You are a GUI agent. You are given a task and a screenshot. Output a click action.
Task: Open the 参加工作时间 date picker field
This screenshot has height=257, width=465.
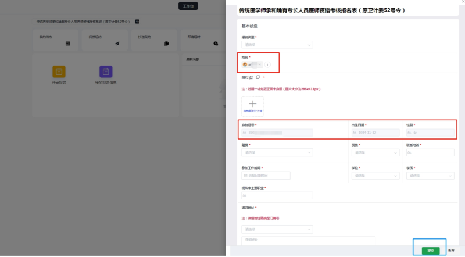point(266,175)
